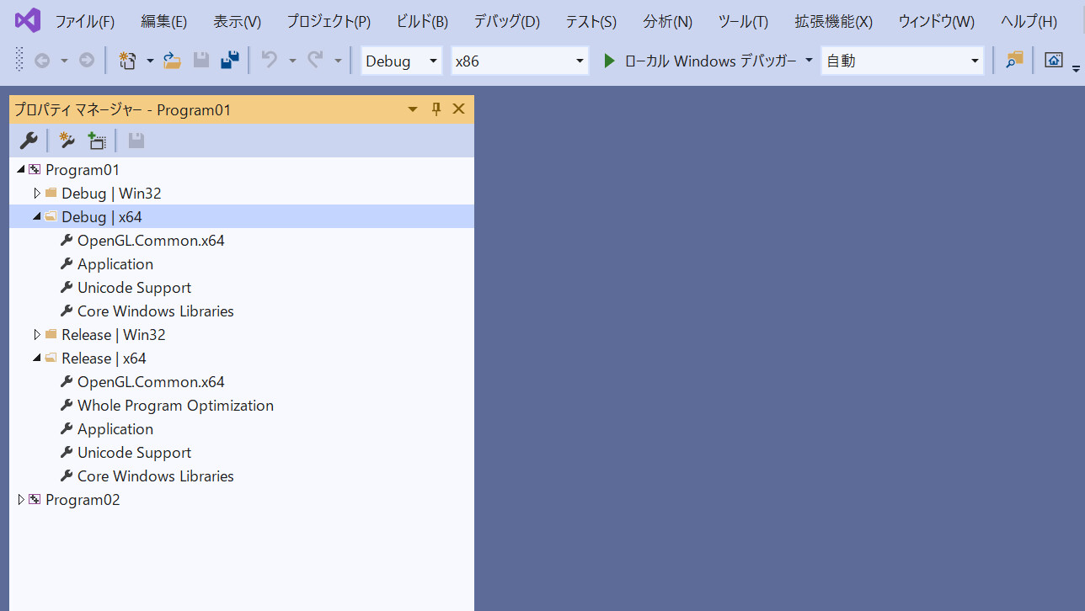Select Whole Program Optimization property sheet
The height and width of the screenshot is (611, 1085).
175,406
